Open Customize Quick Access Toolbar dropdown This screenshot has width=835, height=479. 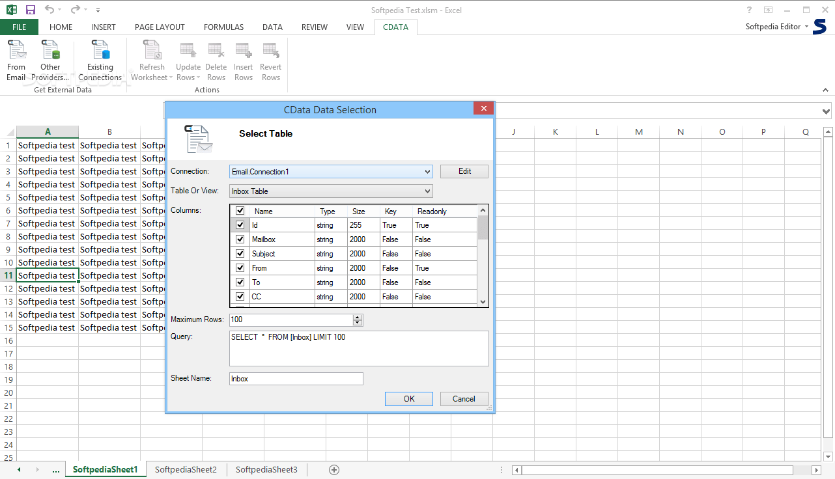tap(98, 10)
